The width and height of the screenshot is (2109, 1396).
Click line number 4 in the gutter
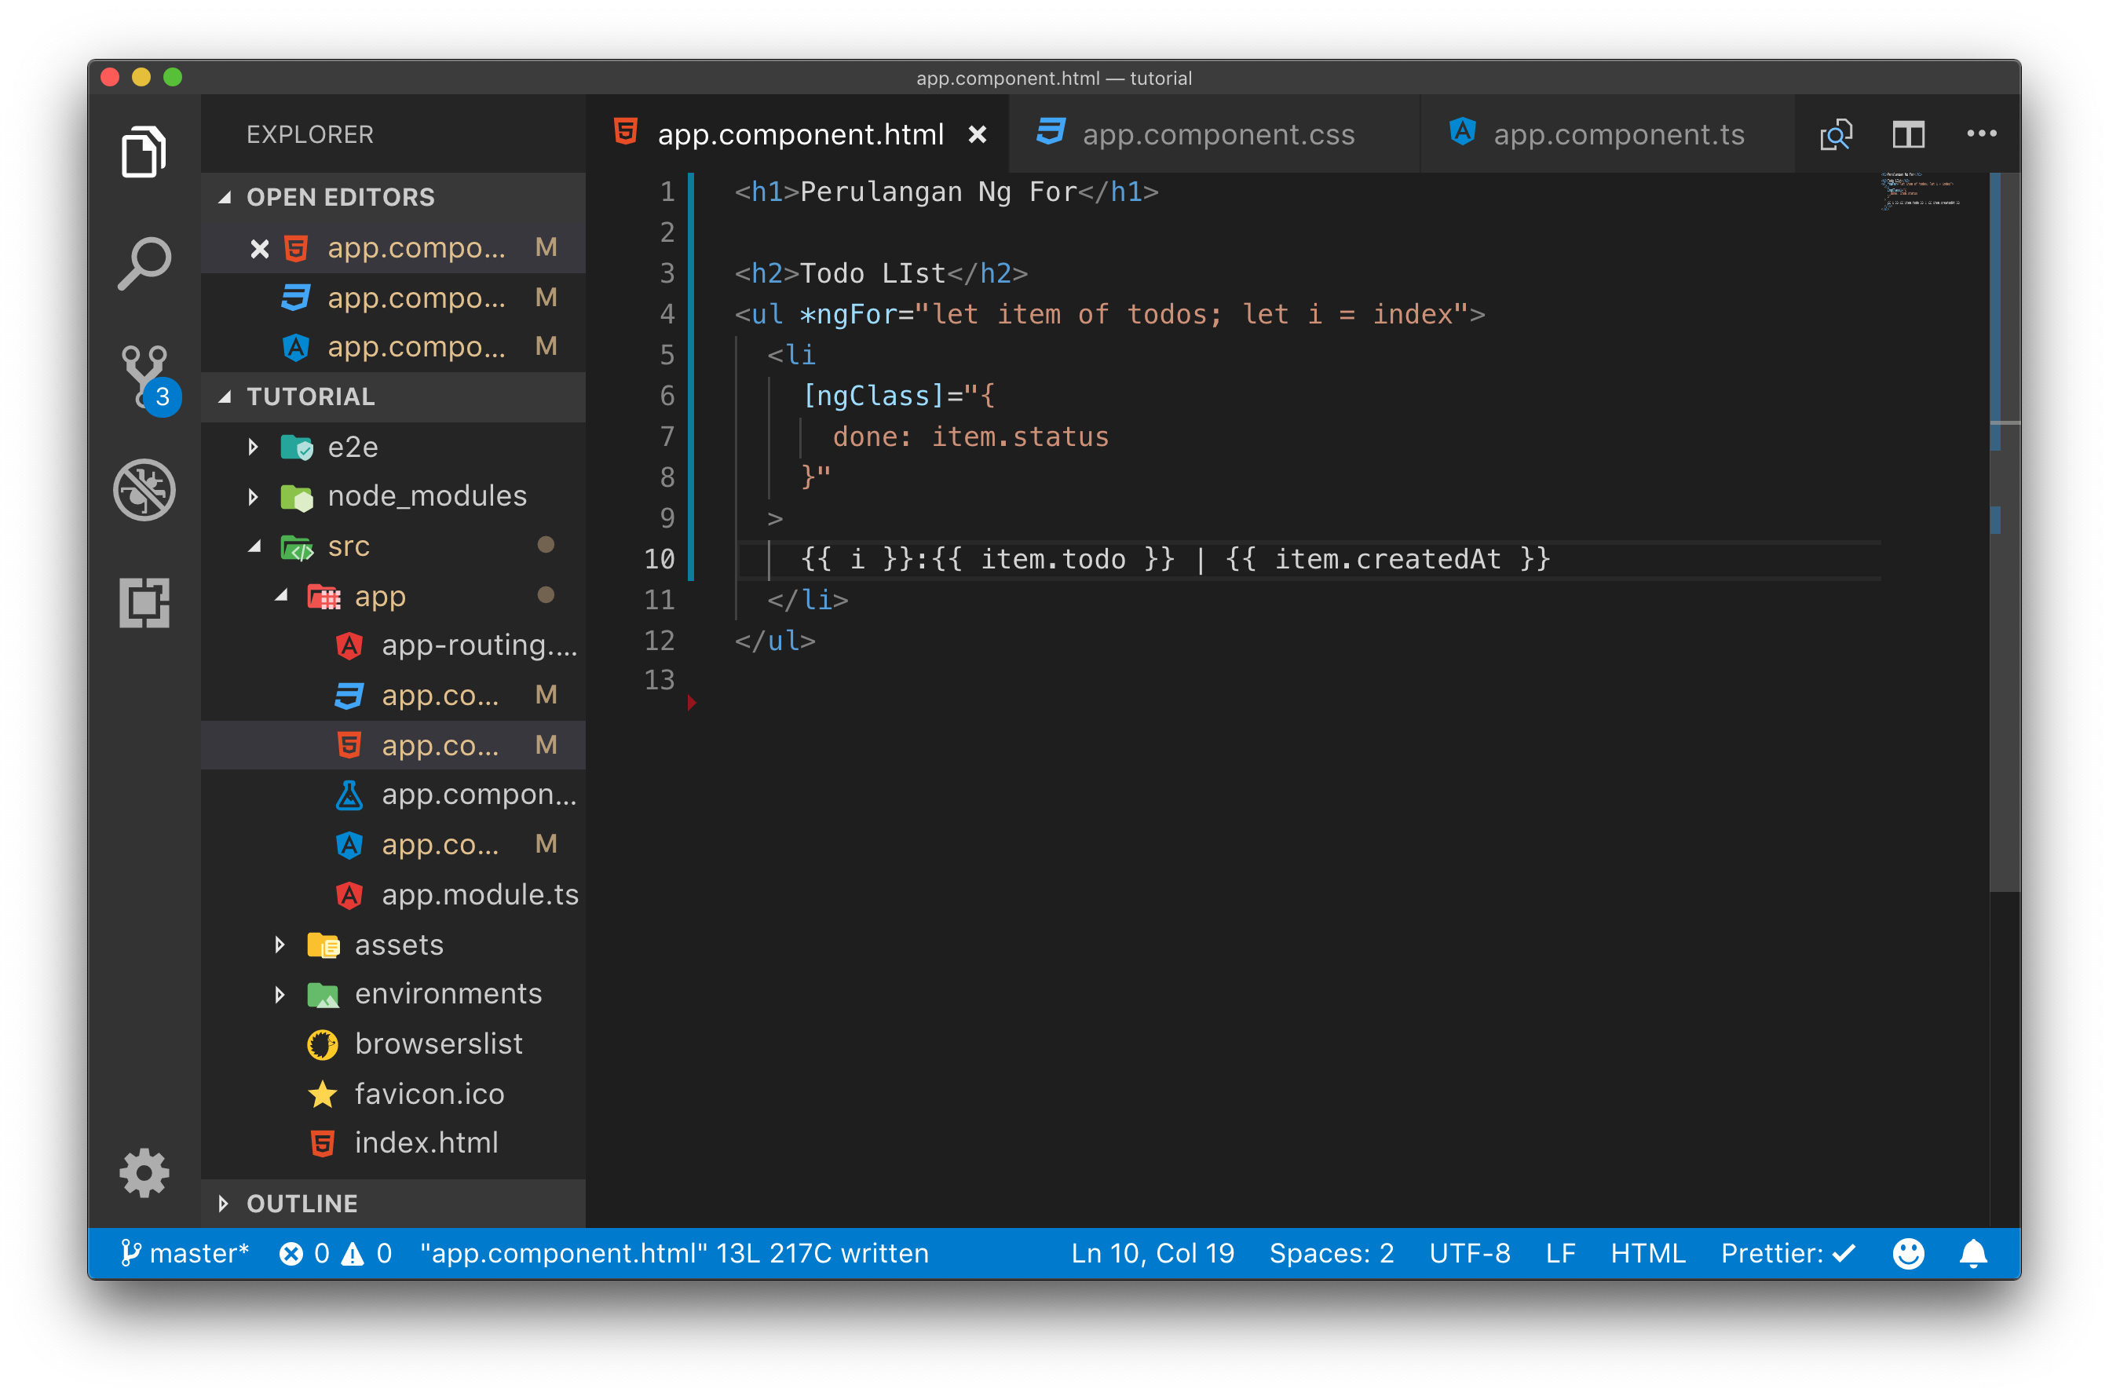click(667, 314)
